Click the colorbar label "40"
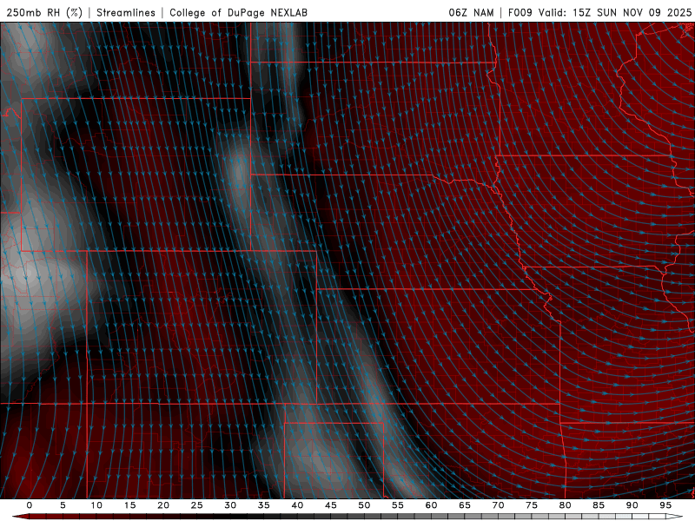Screen dimensions: 695x521 pyautogui.click(x=297, y=505)
